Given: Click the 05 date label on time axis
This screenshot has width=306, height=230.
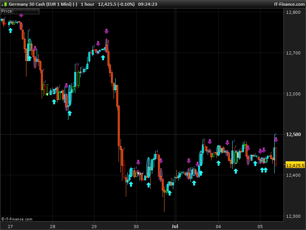Looking at the screenshot, I should pos(260,227).
